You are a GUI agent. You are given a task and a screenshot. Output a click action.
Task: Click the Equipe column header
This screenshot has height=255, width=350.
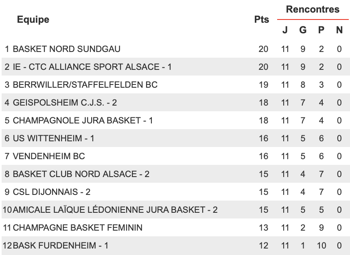click(x=33, y=19)
